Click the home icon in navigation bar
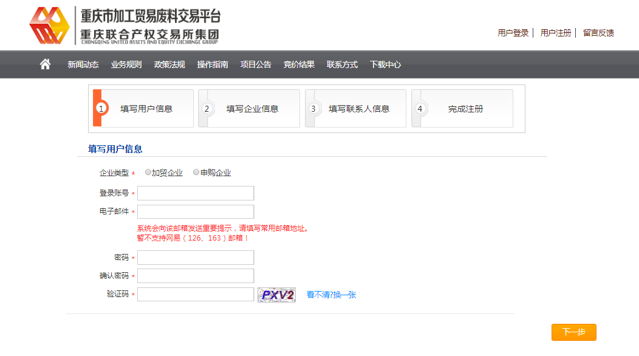Viewport: 639px width, 356px height. 45,64
